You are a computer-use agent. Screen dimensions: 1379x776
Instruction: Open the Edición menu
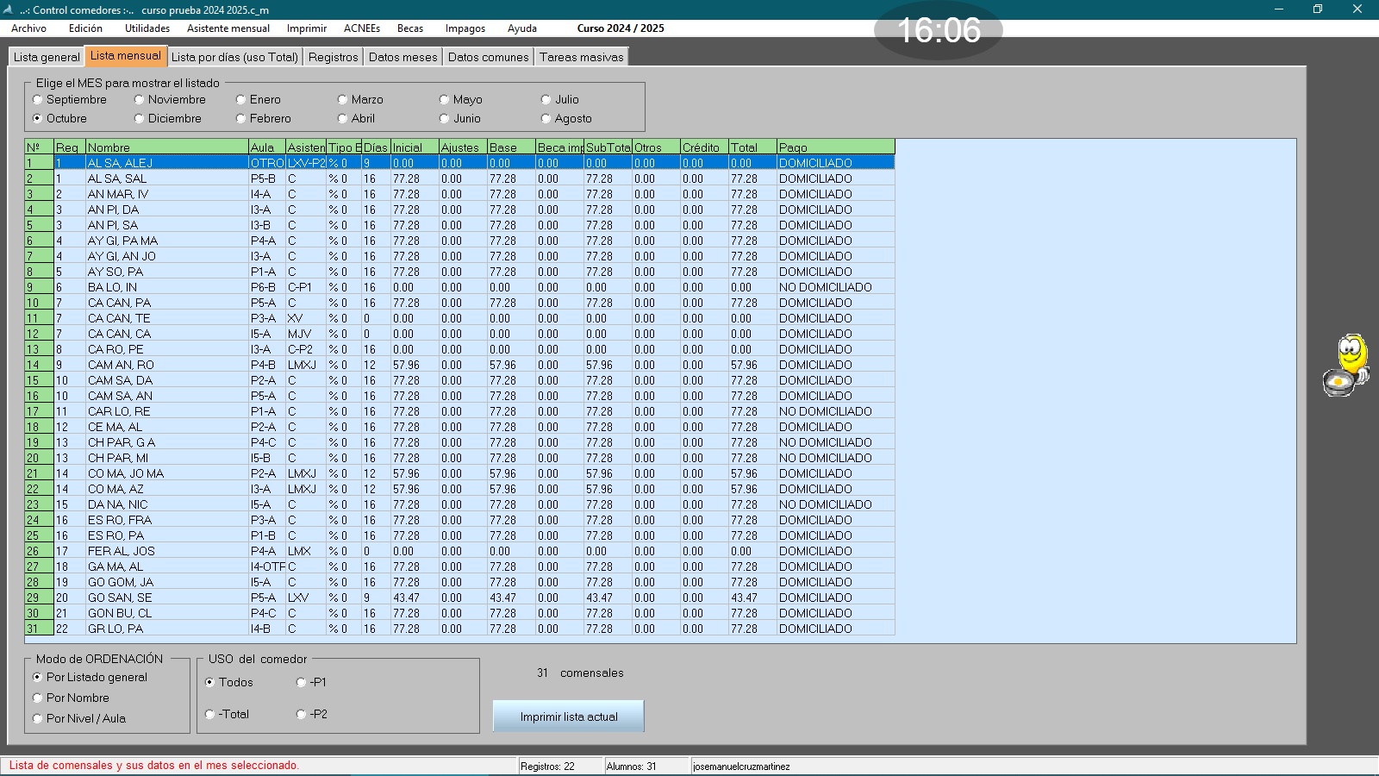click(x=85, y=28)
